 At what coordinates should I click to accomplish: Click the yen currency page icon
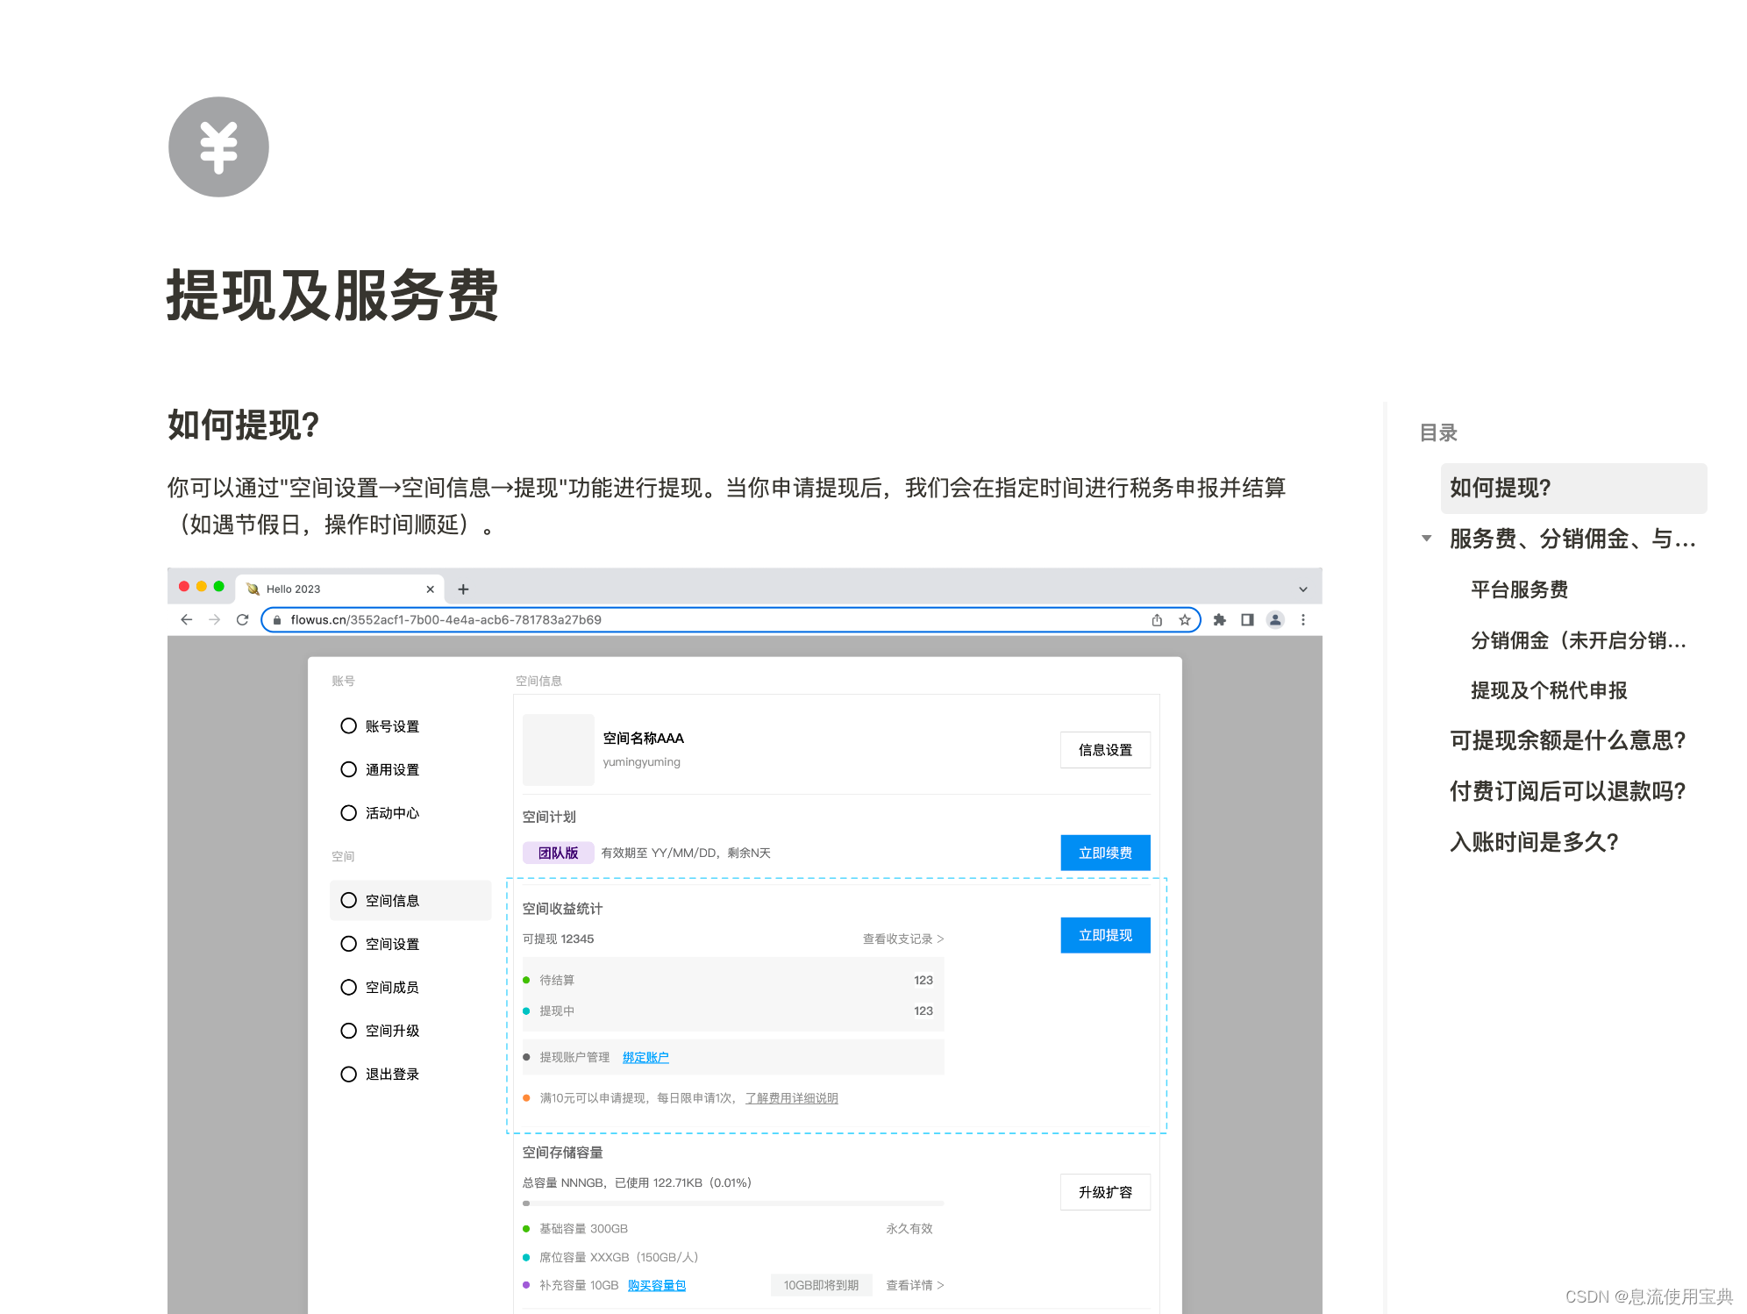[x=218, y=146]
